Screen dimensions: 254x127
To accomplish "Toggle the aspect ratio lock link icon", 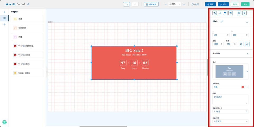I will (247, 44).
